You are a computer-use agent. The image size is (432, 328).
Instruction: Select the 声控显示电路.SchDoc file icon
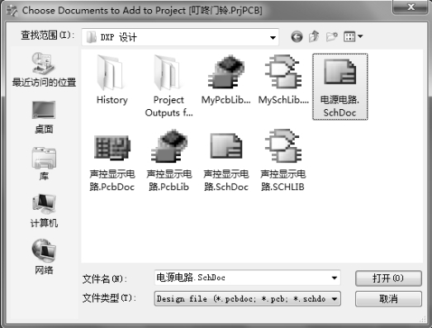[226, 145]
